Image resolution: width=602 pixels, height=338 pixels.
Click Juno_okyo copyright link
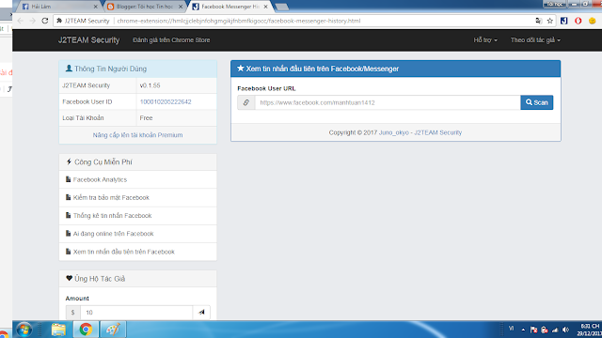[393, 132]
